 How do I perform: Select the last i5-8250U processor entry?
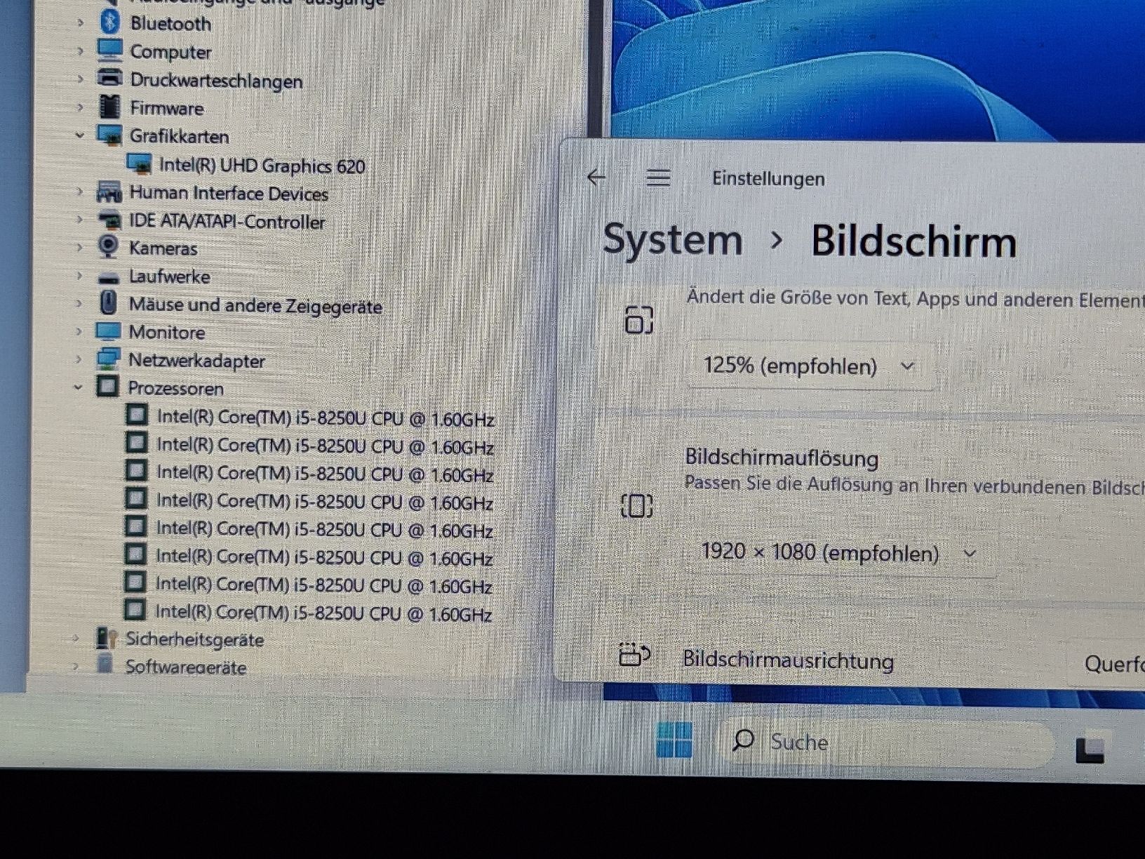[323, 613]
